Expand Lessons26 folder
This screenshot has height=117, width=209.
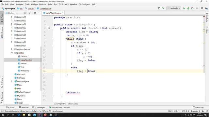click(12, 42)
